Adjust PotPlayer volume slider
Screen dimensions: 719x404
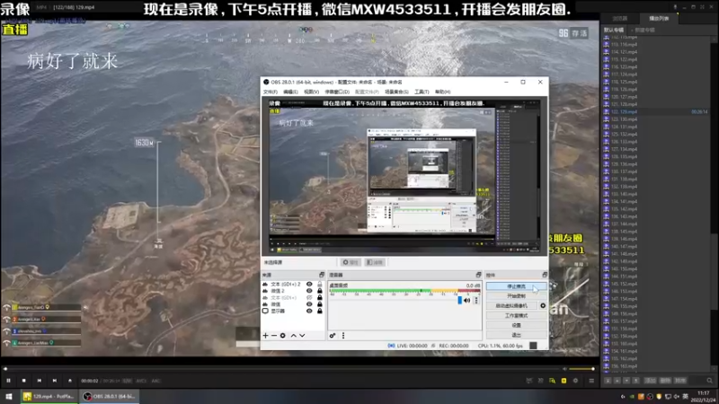pos(581,369)
